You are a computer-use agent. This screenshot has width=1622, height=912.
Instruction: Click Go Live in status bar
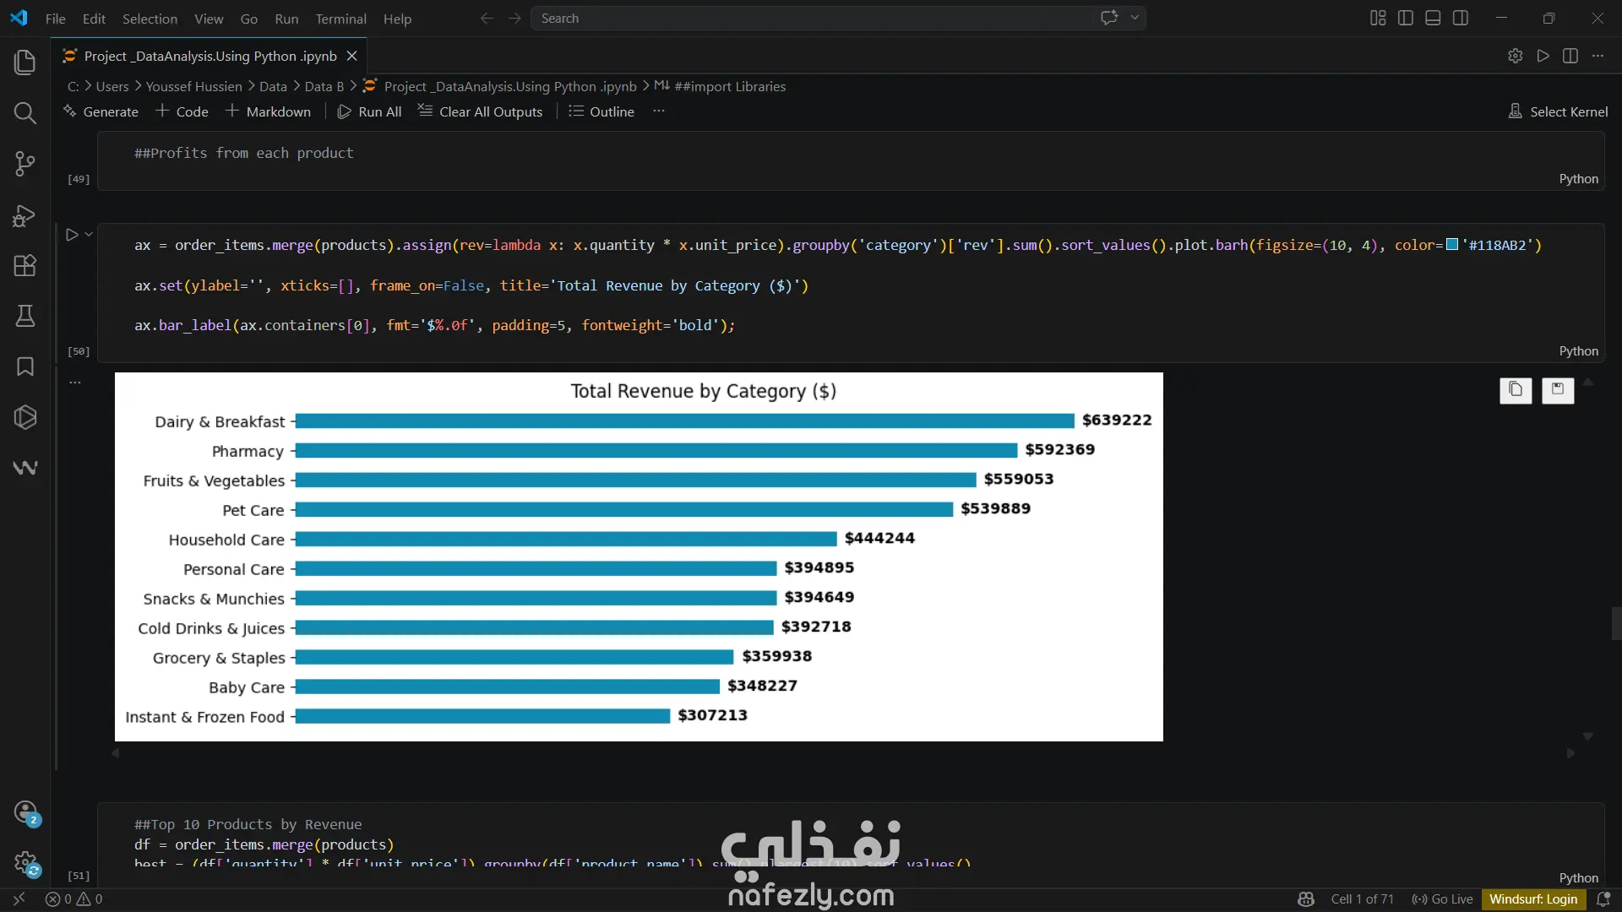(1442, 899)
